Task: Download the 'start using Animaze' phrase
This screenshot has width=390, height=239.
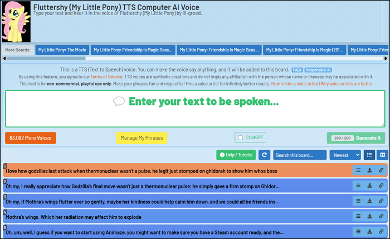Action: coord(369,232)
